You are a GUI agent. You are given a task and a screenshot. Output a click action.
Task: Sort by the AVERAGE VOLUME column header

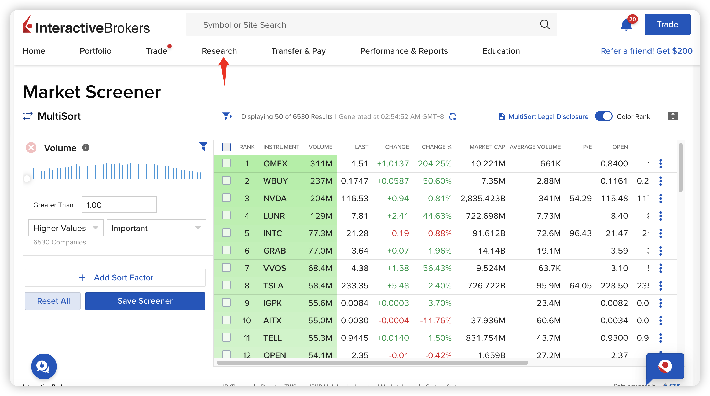coord(535,147)
